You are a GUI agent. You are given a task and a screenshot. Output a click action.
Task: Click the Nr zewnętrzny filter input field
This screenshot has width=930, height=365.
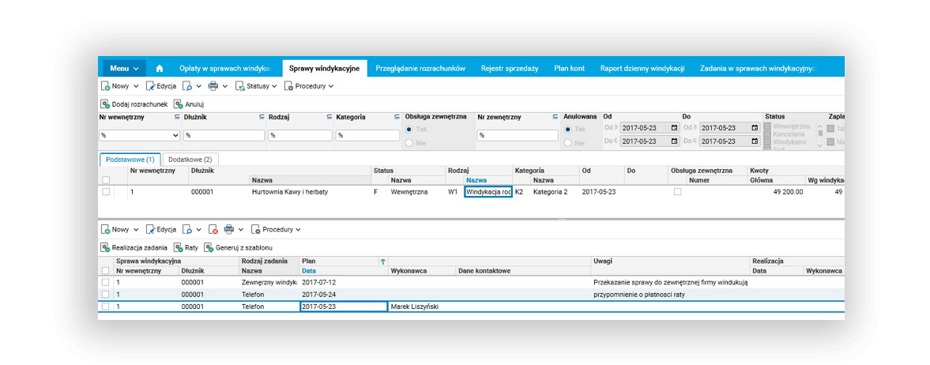tap(518, 135)
